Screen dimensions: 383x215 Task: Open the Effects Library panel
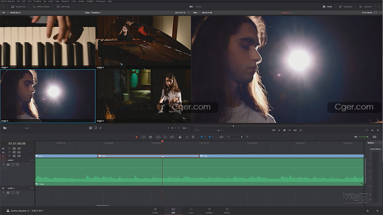tap(41, 7)
